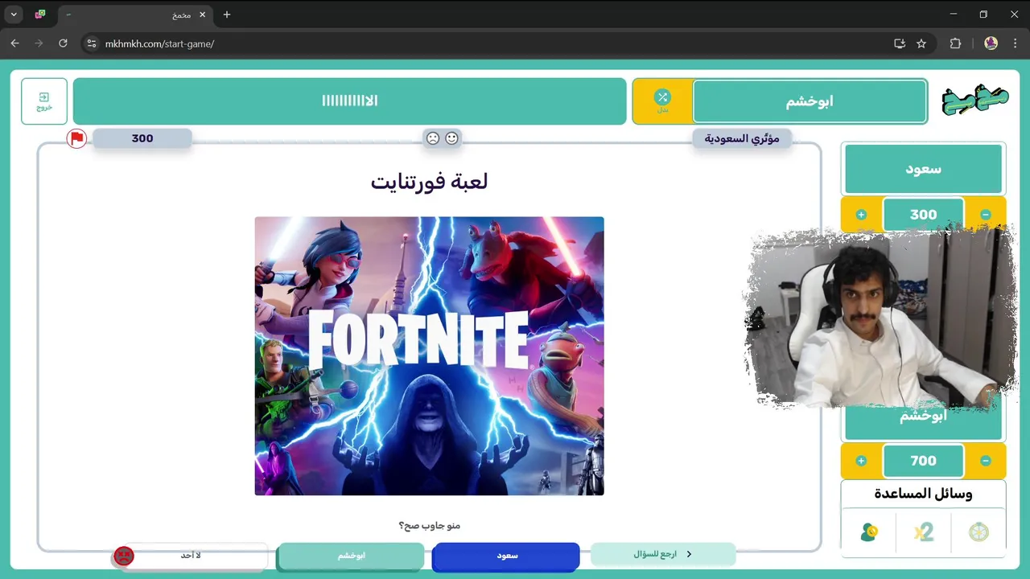Close the مخمخ browser tab
The image size is (1030, 579).
click(x=203, y=14)
